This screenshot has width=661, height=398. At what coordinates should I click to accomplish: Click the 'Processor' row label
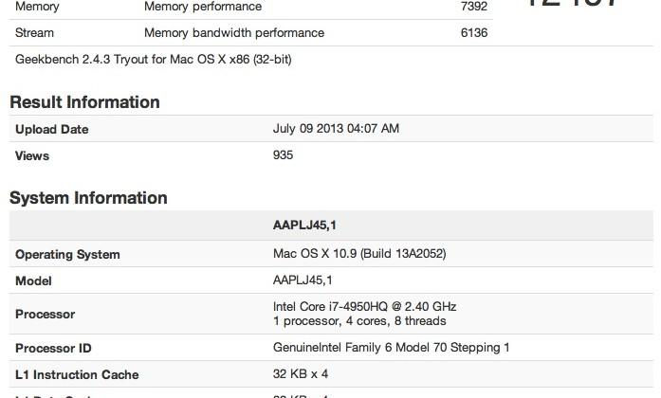point(46,315)
